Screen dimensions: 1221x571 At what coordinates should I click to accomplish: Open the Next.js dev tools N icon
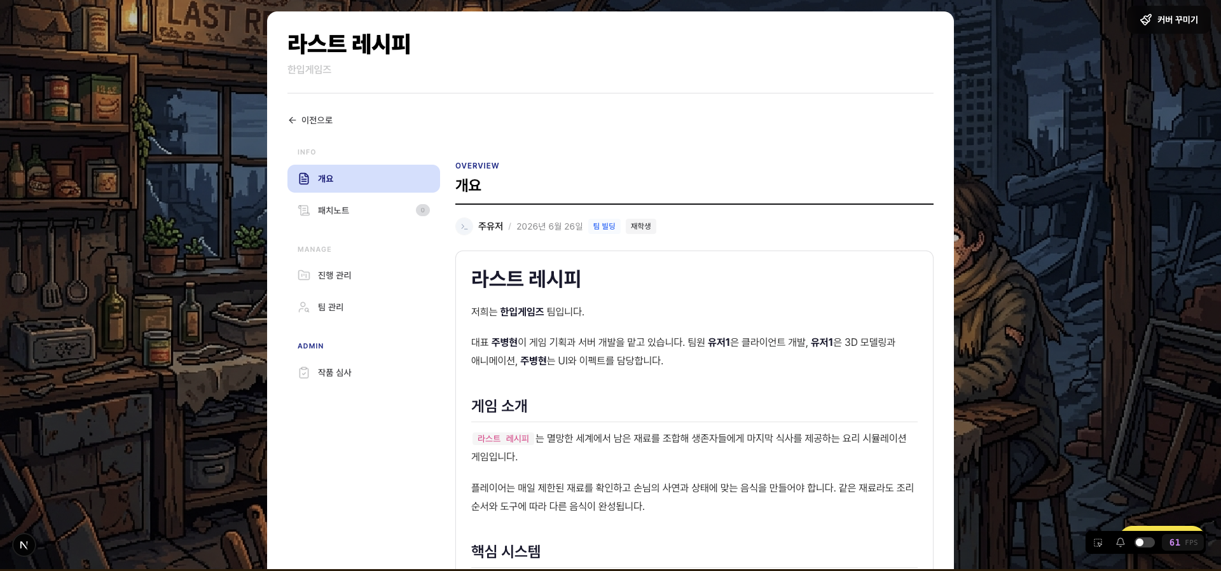[24, 545]
